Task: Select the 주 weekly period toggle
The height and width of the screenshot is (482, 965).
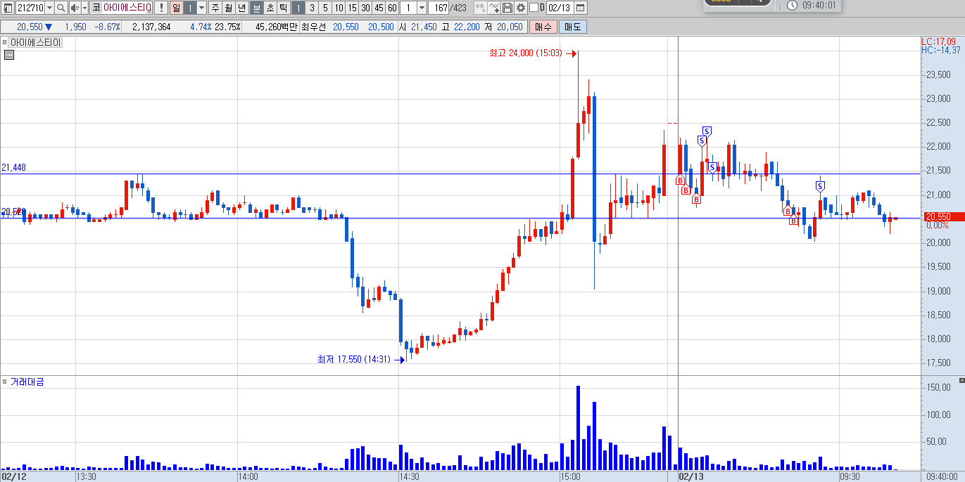Action: 215,8
